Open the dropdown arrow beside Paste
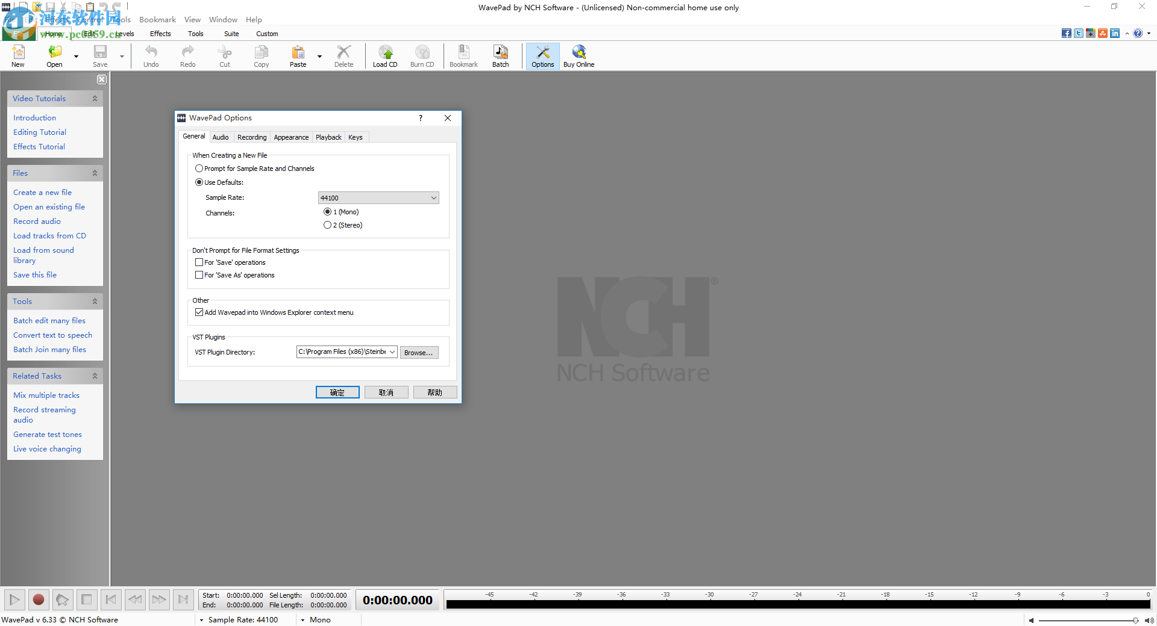The width and height of the screenshot is (1157, 626). coord(319,57)
